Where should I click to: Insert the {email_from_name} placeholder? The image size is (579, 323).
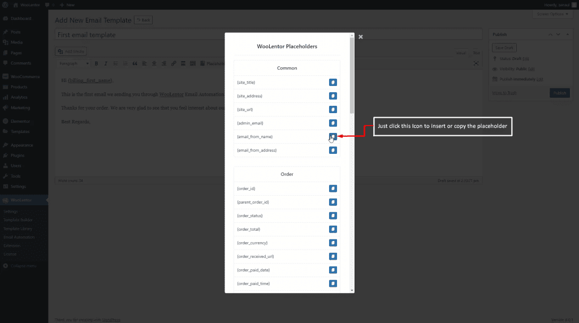click(333, 136)
